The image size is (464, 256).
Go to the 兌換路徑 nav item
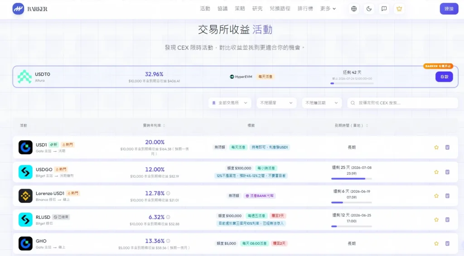coord(280,9)
